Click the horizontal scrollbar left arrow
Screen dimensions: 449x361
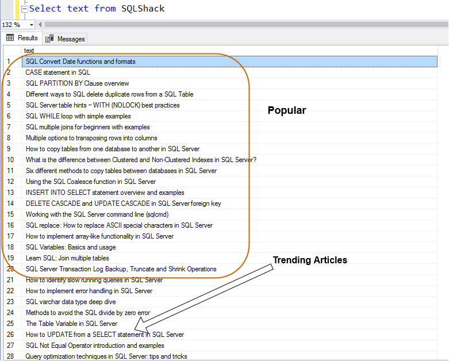coord(40,25)
